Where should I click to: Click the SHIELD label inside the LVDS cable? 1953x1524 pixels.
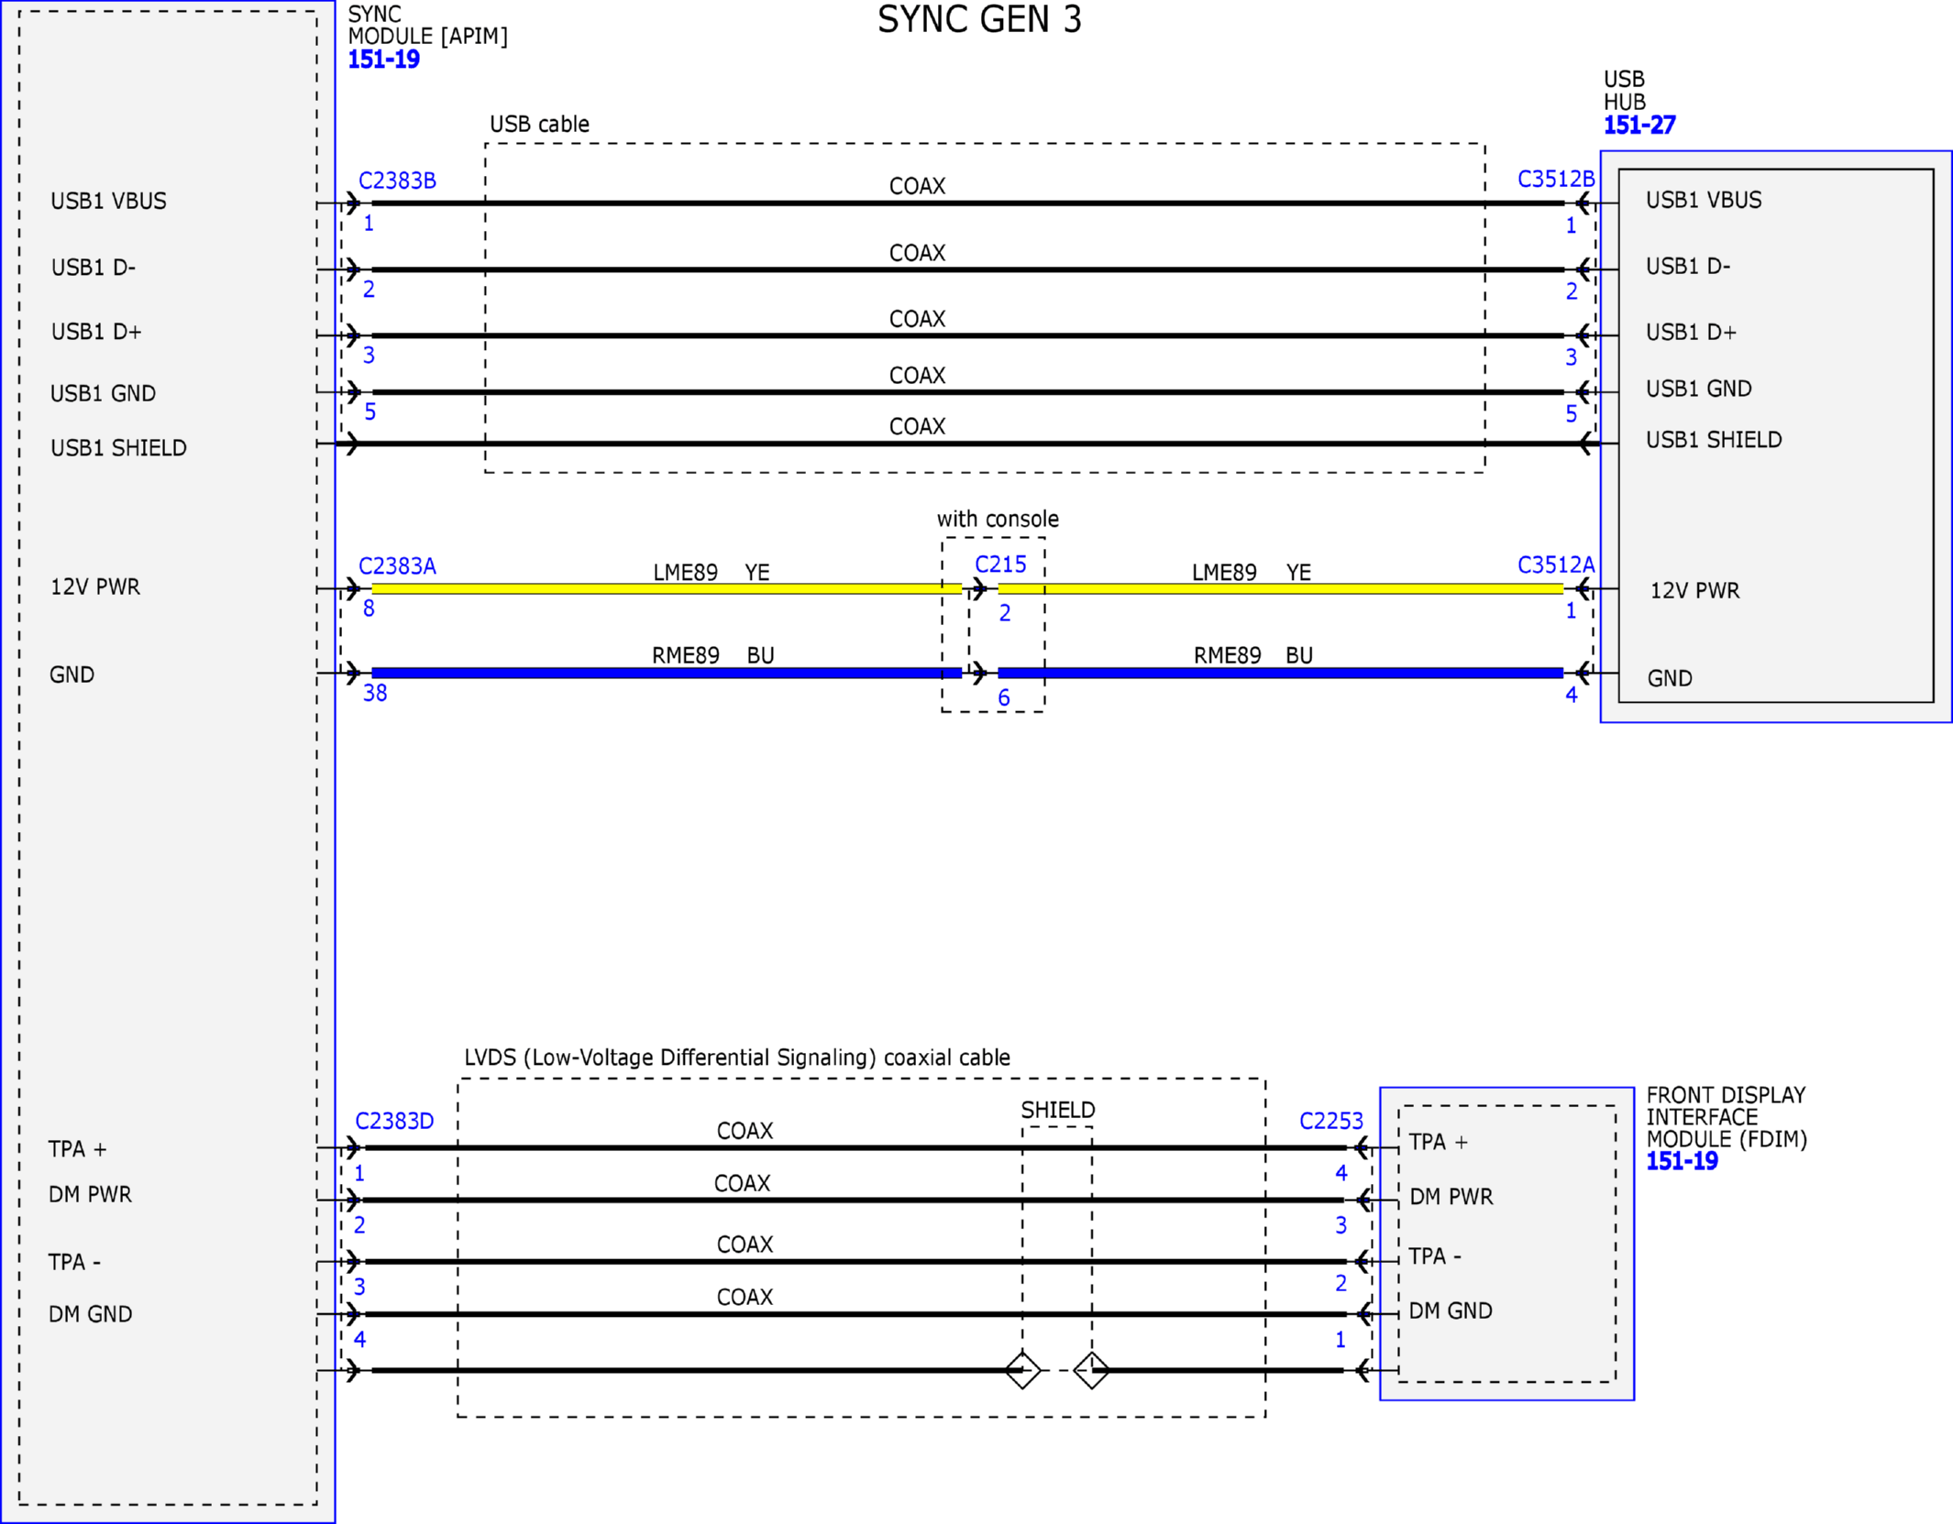point(1058,1110)
